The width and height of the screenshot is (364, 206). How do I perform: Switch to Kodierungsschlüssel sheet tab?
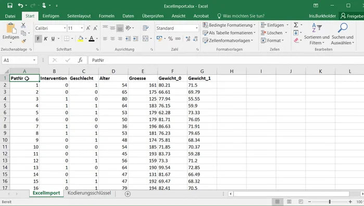click(x=89, y=193)
